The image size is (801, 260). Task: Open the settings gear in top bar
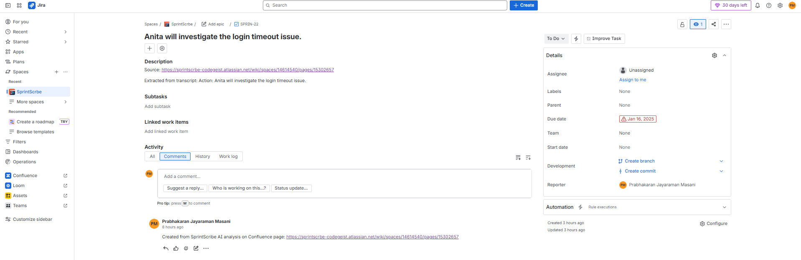pyautogui.click(x=780, y=5)
